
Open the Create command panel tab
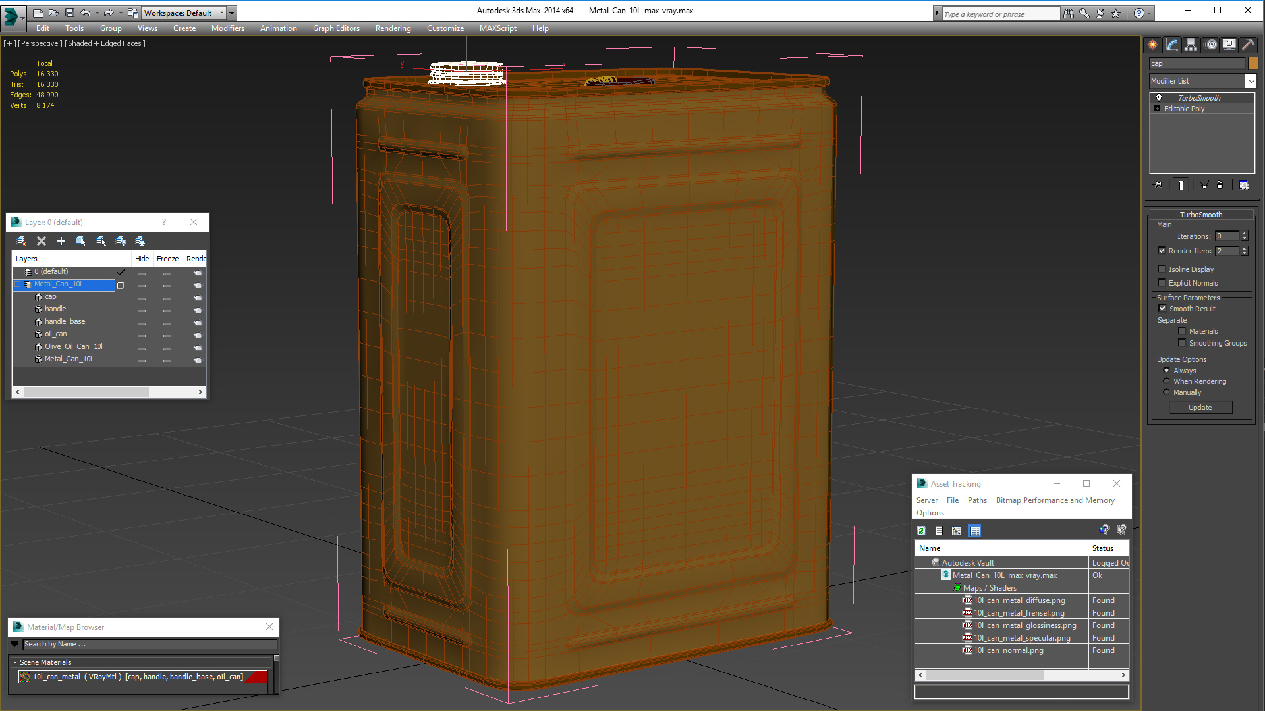1152,45
